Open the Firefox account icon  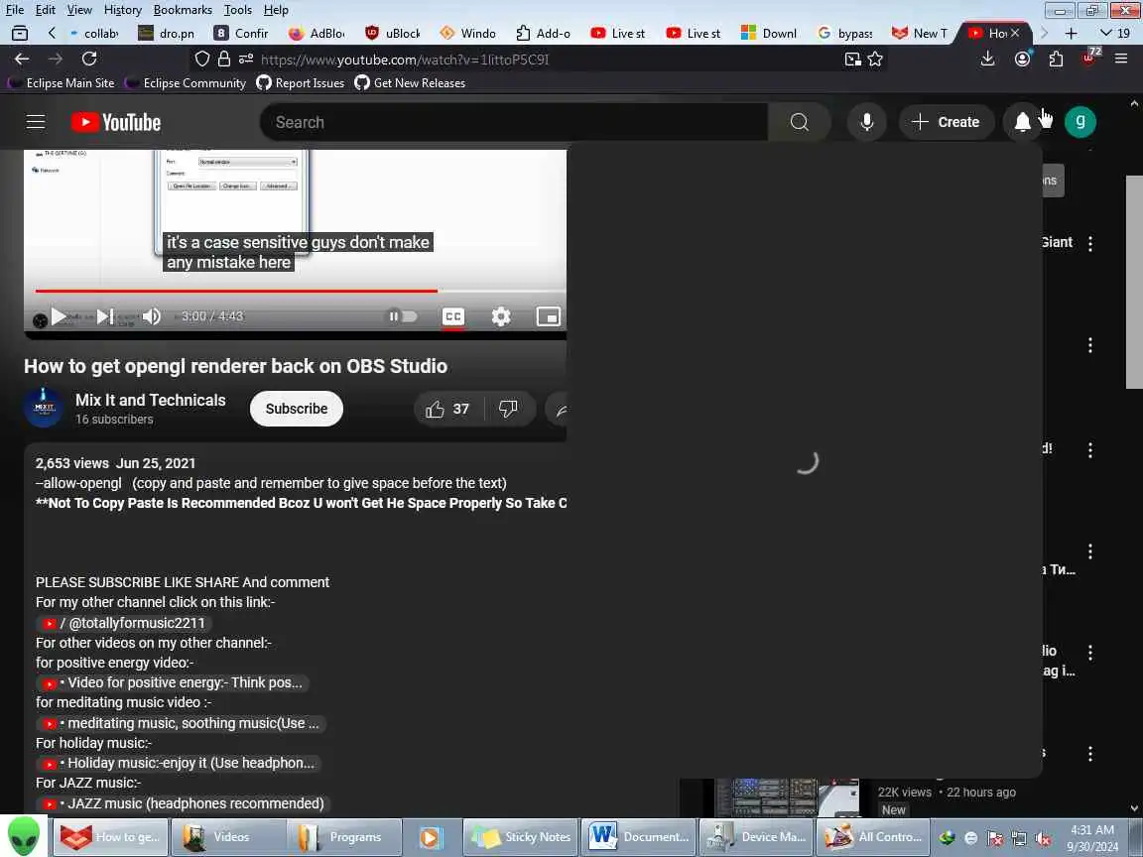(1022, 60)
